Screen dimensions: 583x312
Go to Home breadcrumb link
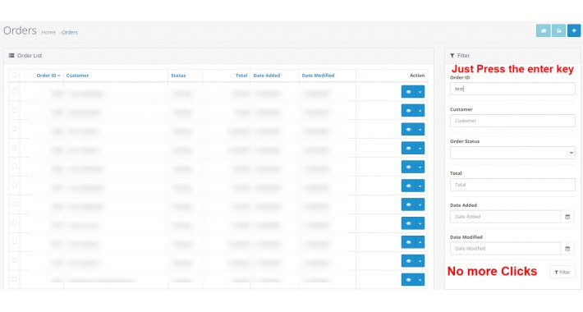(x=48, y=32)
